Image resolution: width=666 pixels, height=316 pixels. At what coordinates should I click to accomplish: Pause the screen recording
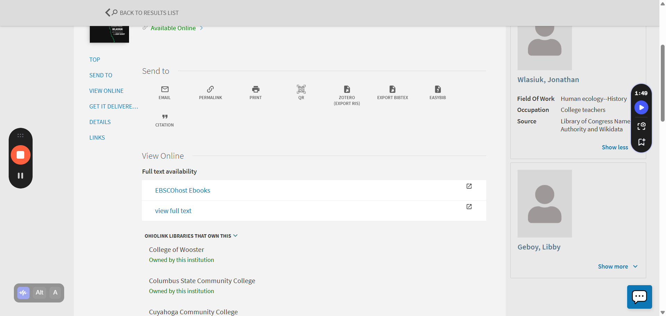(20, 175)
